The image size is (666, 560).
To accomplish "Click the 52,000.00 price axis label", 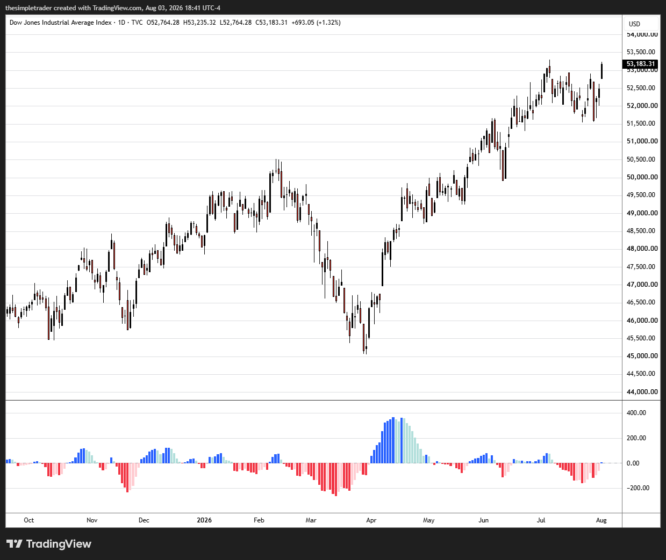I will tap(642, 106).
